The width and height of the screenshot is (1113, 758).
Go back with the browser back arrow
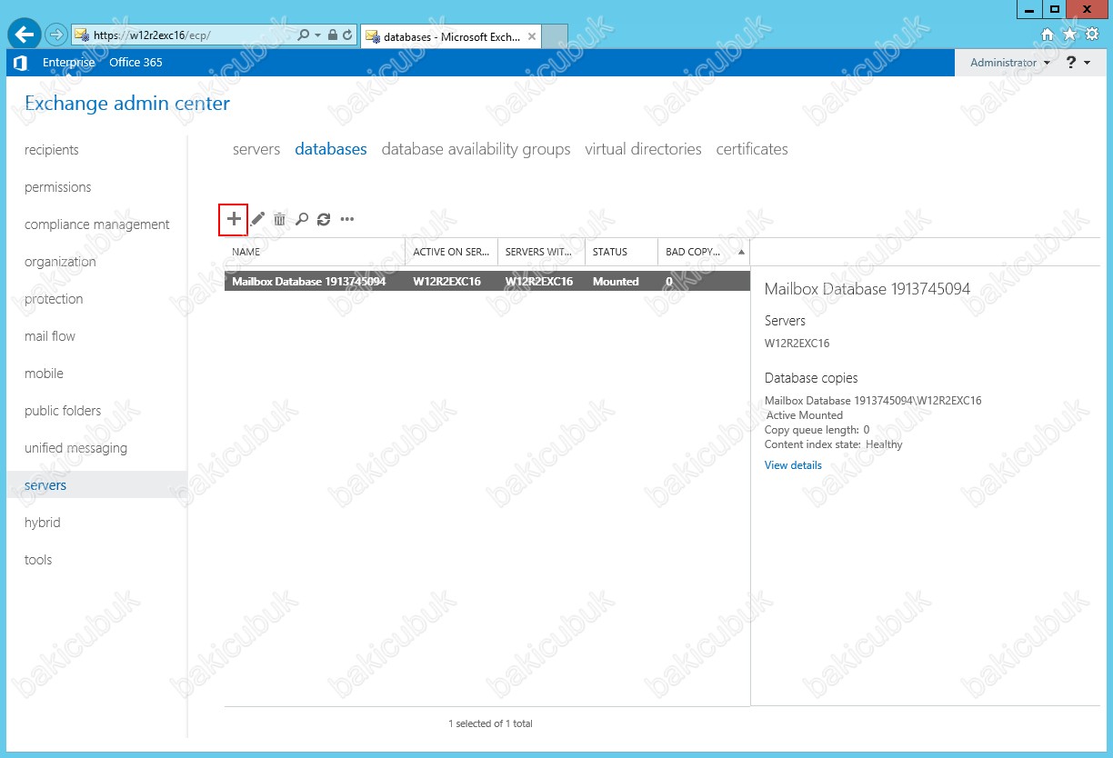tap(24, 35)
